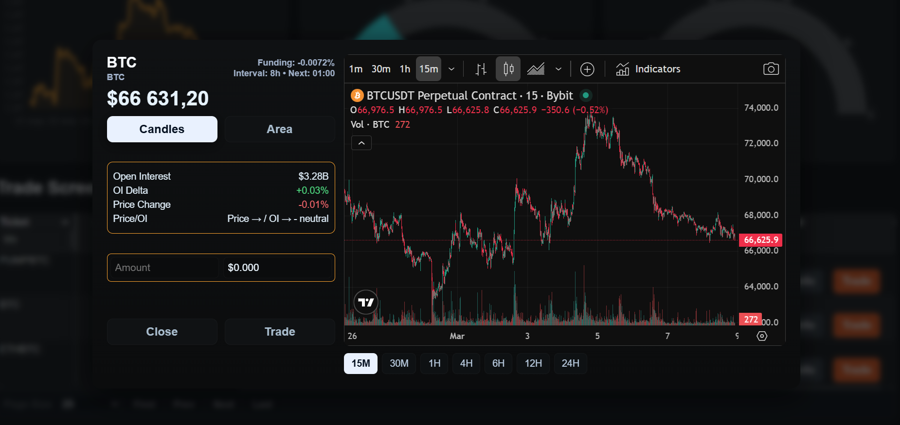The height and width of the screenshot is (425, 900).
Task: Click the Funding: -0.0072% text
Action: 296,63
